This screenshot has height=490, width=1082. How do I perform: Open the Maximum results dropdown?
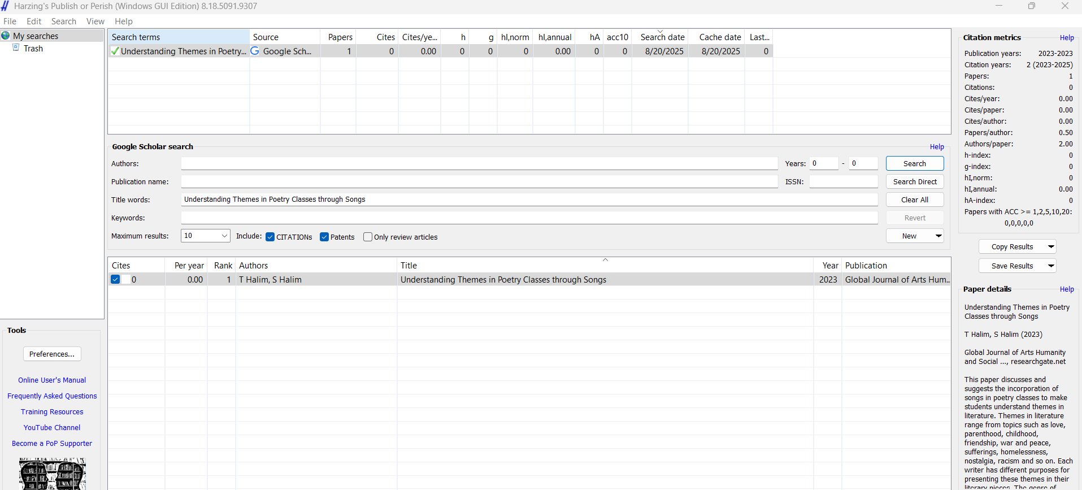pos(224,236)
